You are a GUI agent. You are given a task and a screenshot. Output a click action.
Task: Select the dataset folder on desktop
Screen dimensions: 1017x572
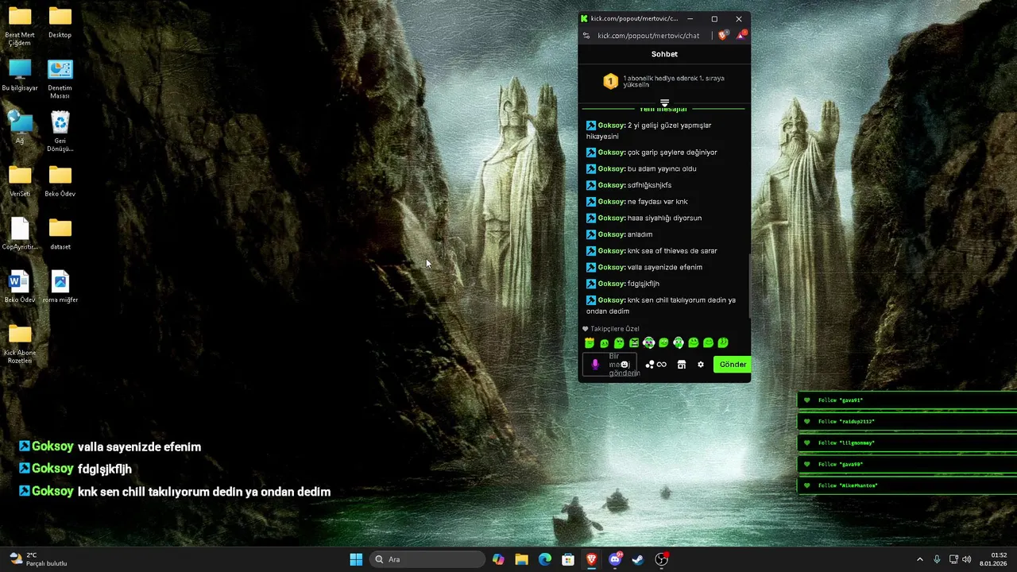60,234
